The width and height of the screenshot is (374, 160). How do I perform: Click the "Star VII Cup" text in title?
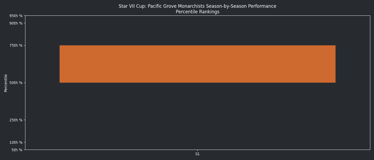(x=132, y=6)
